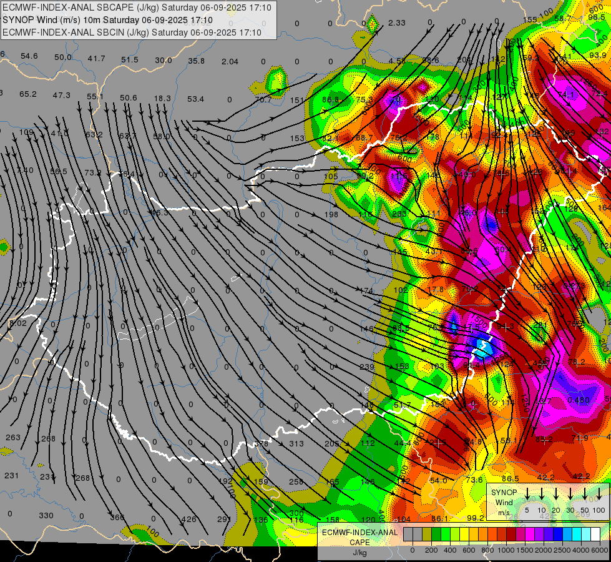Pick the bright magenta CAPE legend swatch
611x562 pixels.
tap(530, 535)
